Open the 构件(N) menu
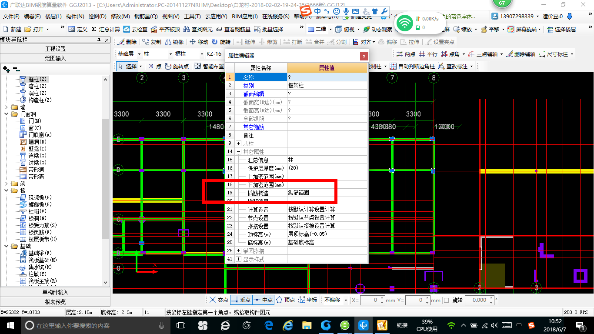 [x=75, y=17]
